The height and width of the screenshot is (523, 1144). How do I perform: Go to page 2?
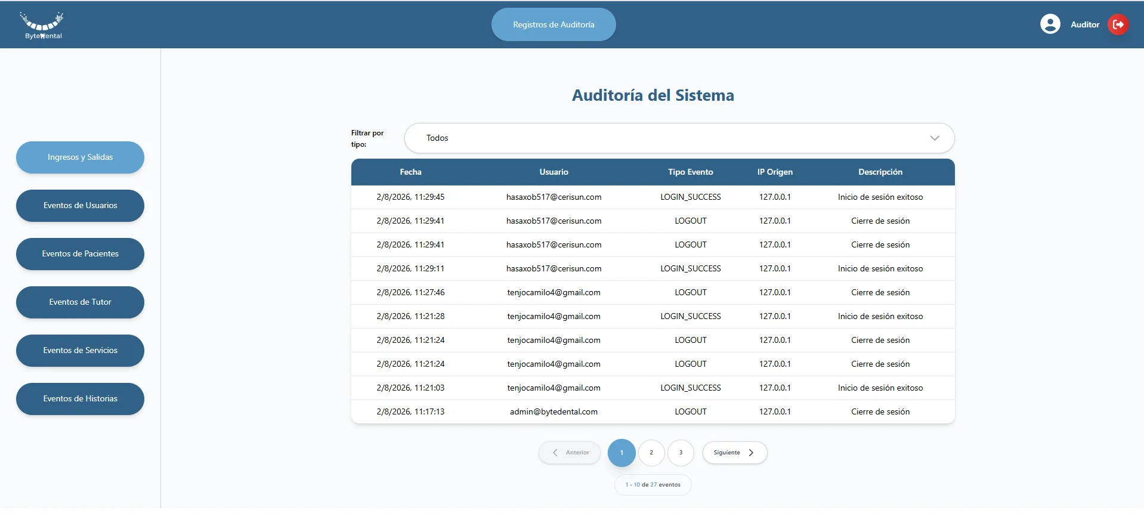(x=651, y=453)
